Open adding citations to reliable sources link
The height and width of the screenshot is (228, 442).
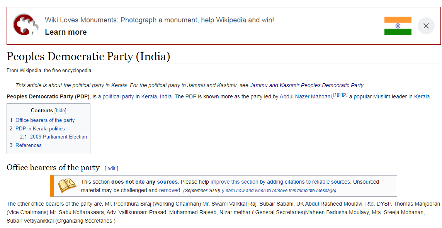[x=308, y=182]
